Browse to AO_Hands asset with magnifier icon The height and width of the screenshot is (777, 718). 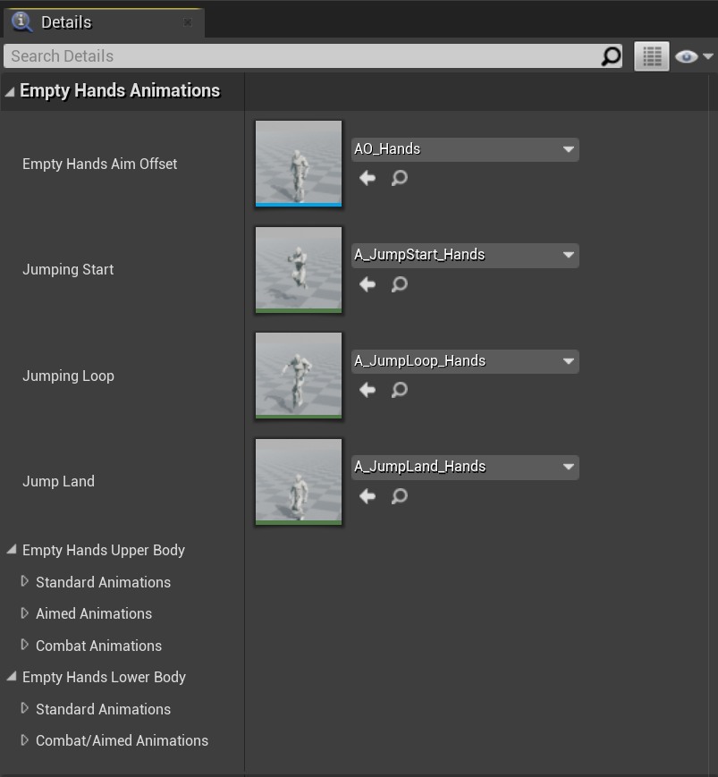pyautogui.click(x=400, y=178)
